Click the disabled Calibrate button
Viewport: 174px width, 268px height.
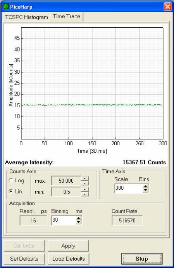coord(24,246)
